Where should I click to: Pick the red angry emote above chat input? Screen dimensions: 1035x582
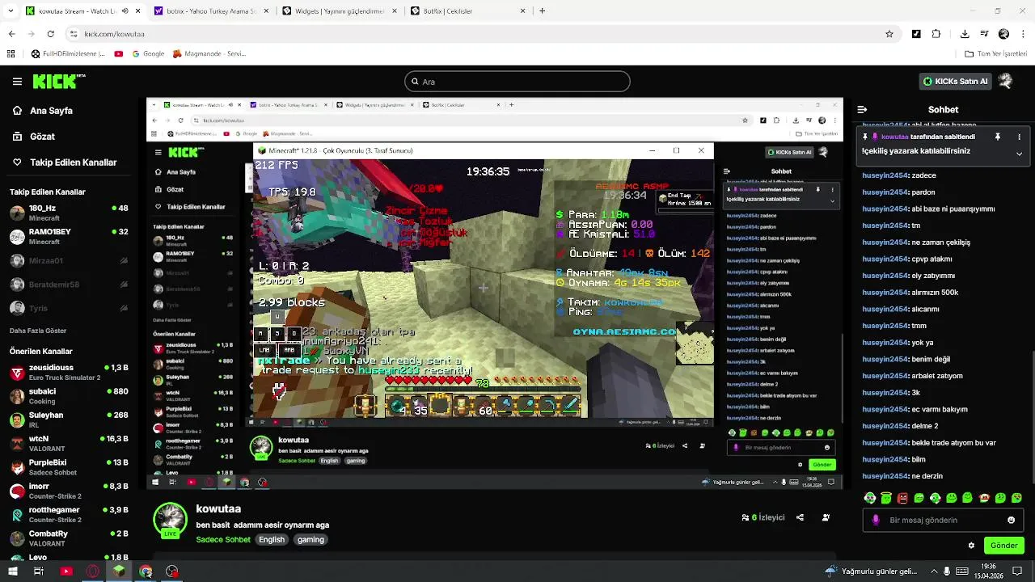click(x=902, y=498)
